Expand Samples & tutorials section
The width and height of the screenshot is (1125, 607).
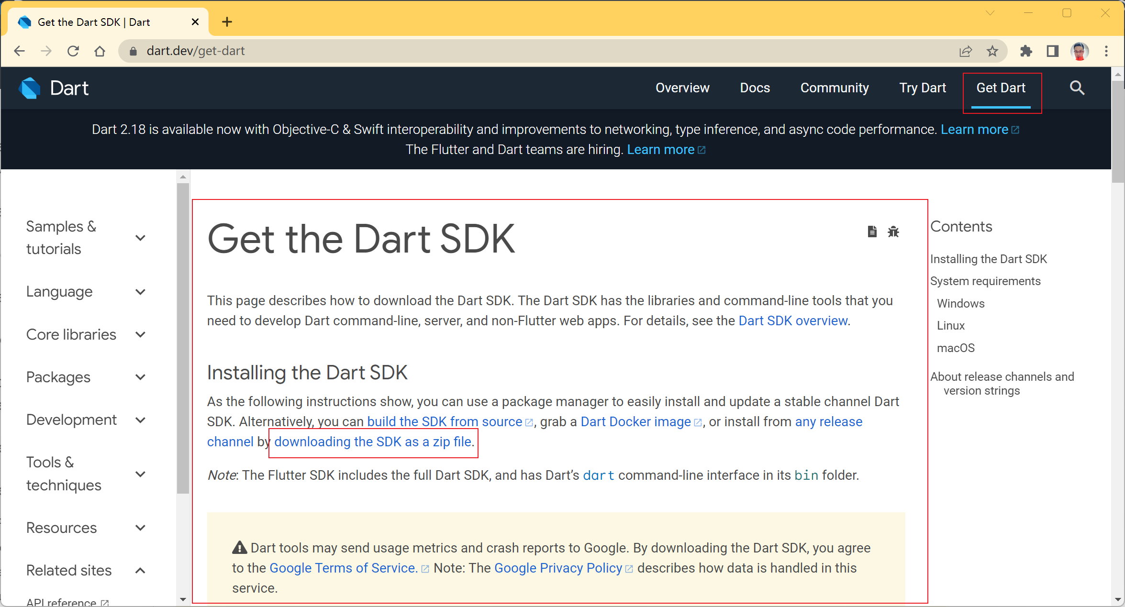pos(86,238)
